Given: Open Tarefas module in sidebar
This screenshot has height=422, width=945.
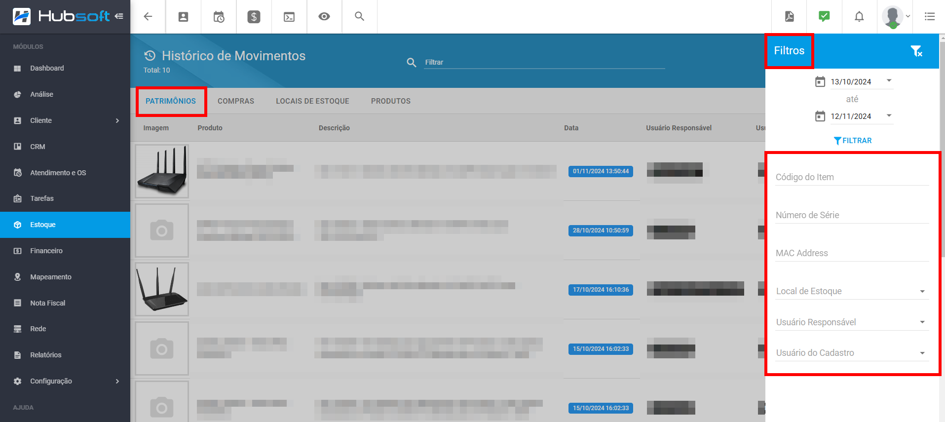Looking at the screenshot, I should 65,198.
